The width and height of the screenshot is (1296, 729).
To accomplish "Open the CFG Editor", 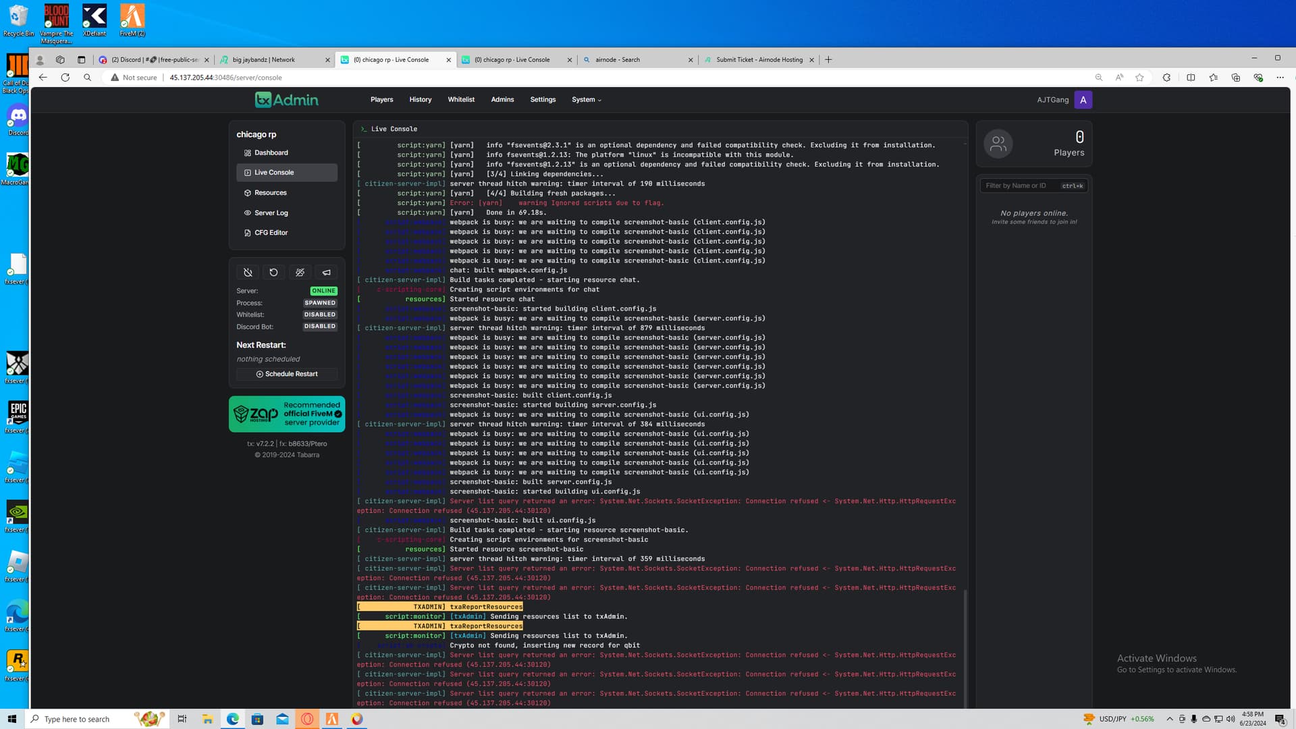I will (272, 232).
